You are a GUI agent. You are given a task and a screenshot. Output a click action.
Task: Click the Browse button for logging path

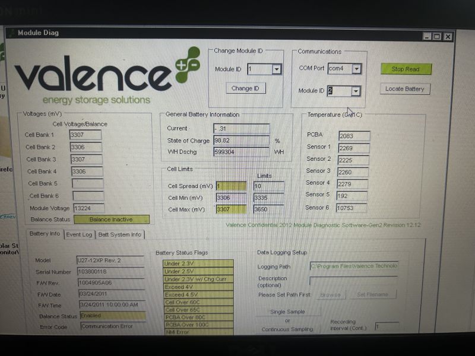pyautogui.click(x=331, y=295)
